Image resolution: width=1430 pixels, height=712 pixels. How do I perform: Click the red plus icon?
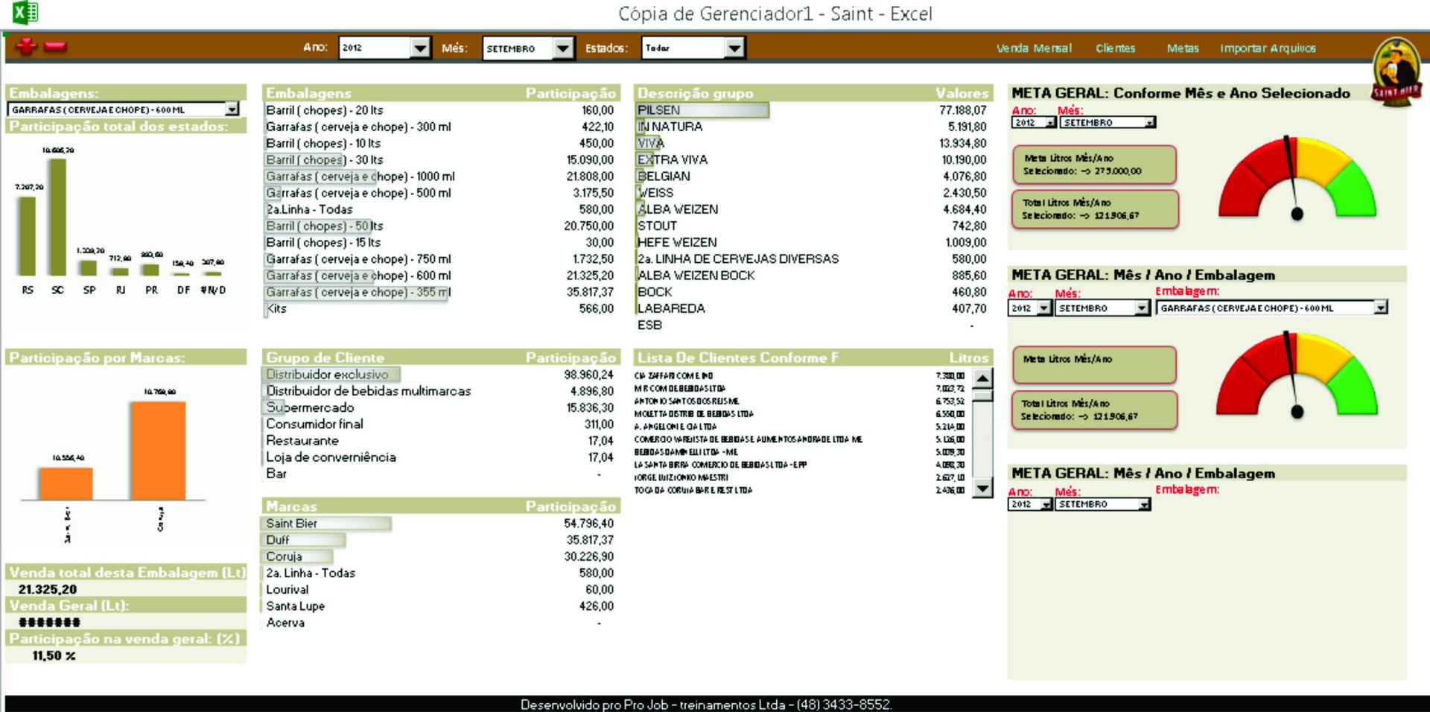point(26,47)
